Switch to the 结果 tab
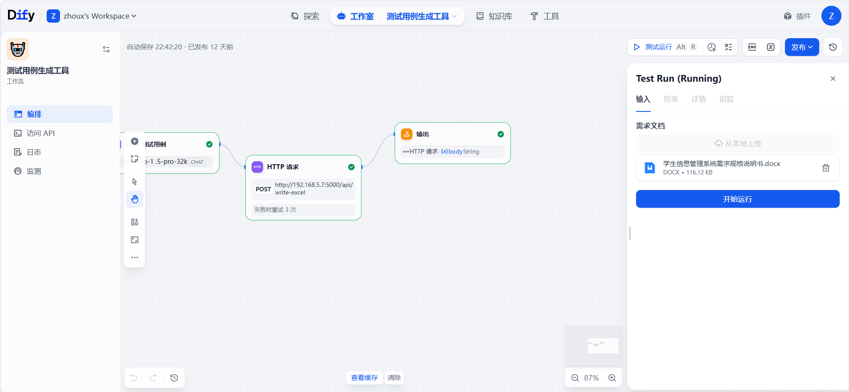Image resolution: width=849 pixels, height=392 pixels. 671,99
